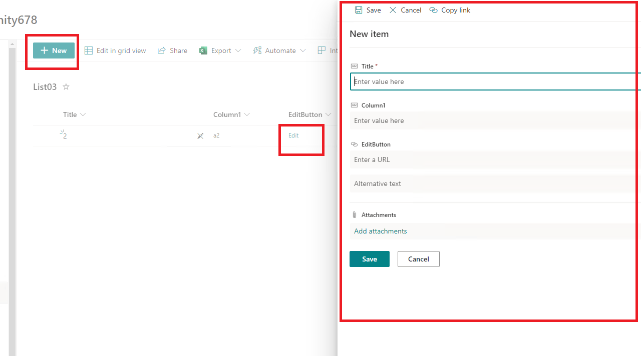The height and width of the screenshot is (356, 641).
Task: Click the grid view table icon
Action: [x=89, y=50]
